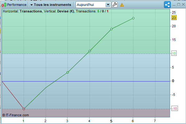Screen dimensions: 186x124
Task: Click the green 5 winning transactions count
Action: pyautogui.click(x=98, y=11)
